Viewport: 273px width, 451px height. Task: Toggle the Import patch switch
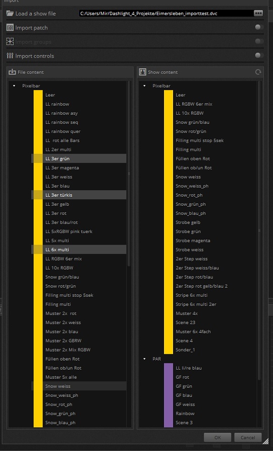coord(259,27)
